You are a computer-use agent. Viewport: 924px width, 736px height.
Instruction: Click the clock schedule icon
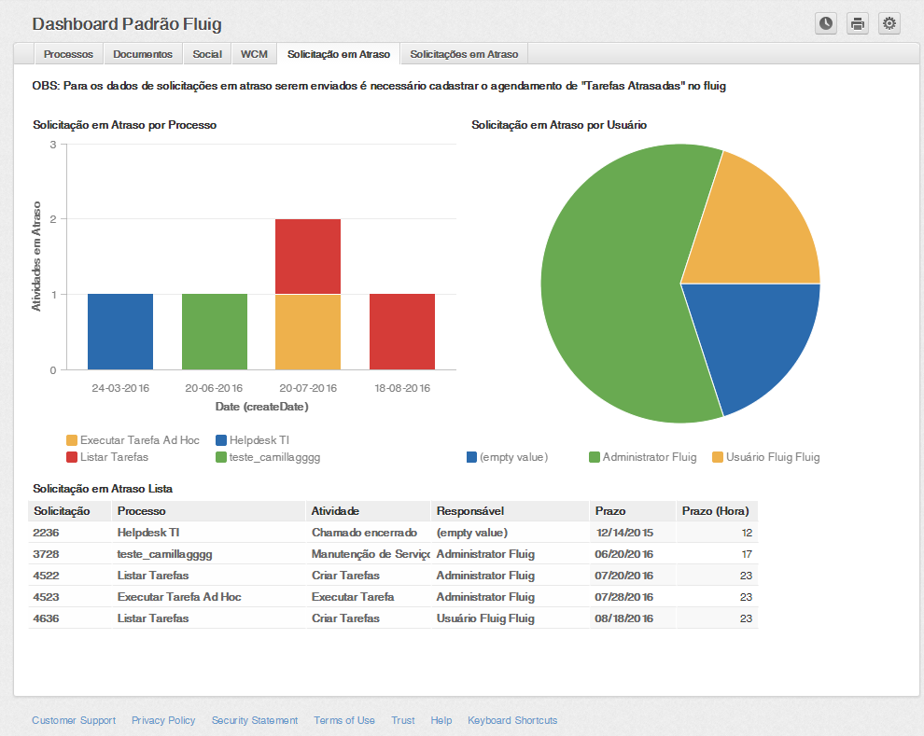pos(826,23)
